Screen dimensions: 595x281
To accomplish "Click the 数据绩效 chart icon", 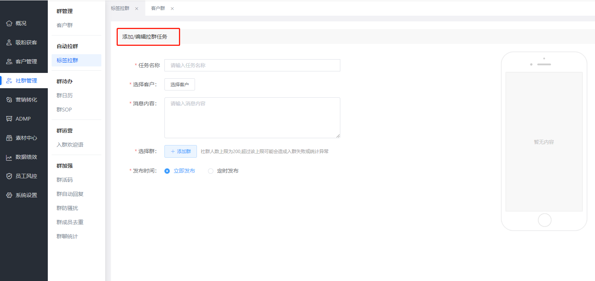I will (x=9, y=157).
